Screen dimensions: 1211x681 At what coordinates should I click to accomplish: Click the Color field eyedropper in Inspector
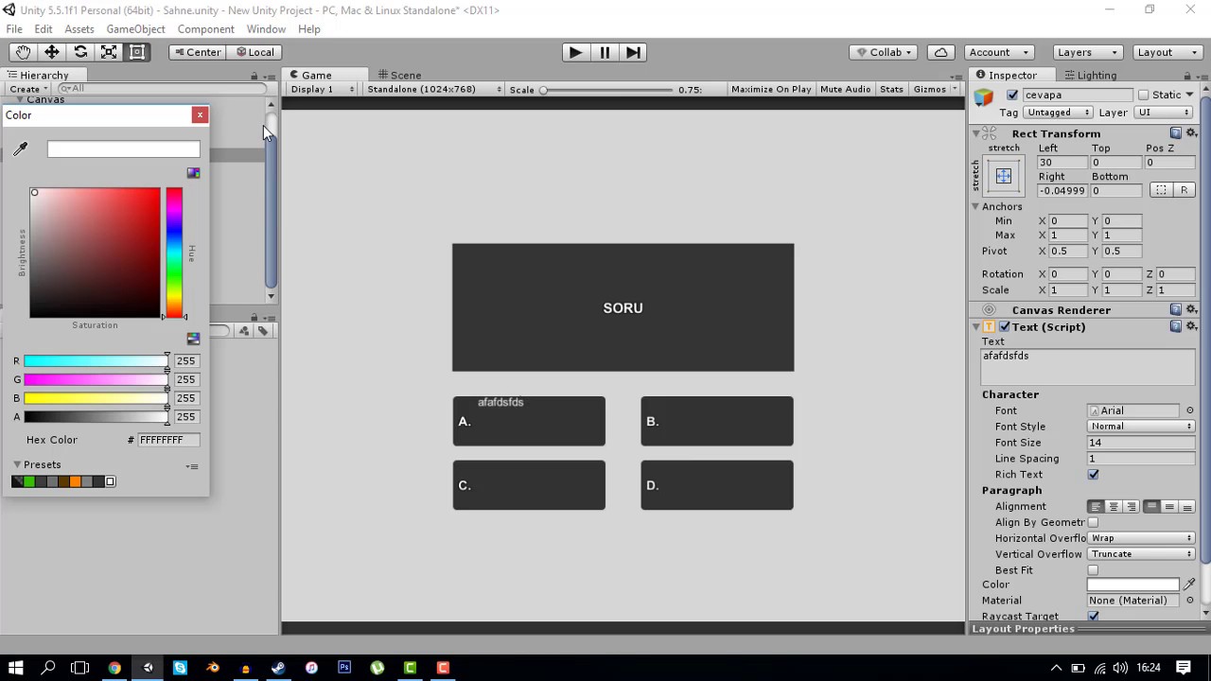point(1189,585)
